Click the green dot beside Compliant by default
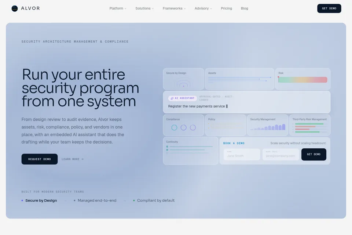 coord(134,200)
